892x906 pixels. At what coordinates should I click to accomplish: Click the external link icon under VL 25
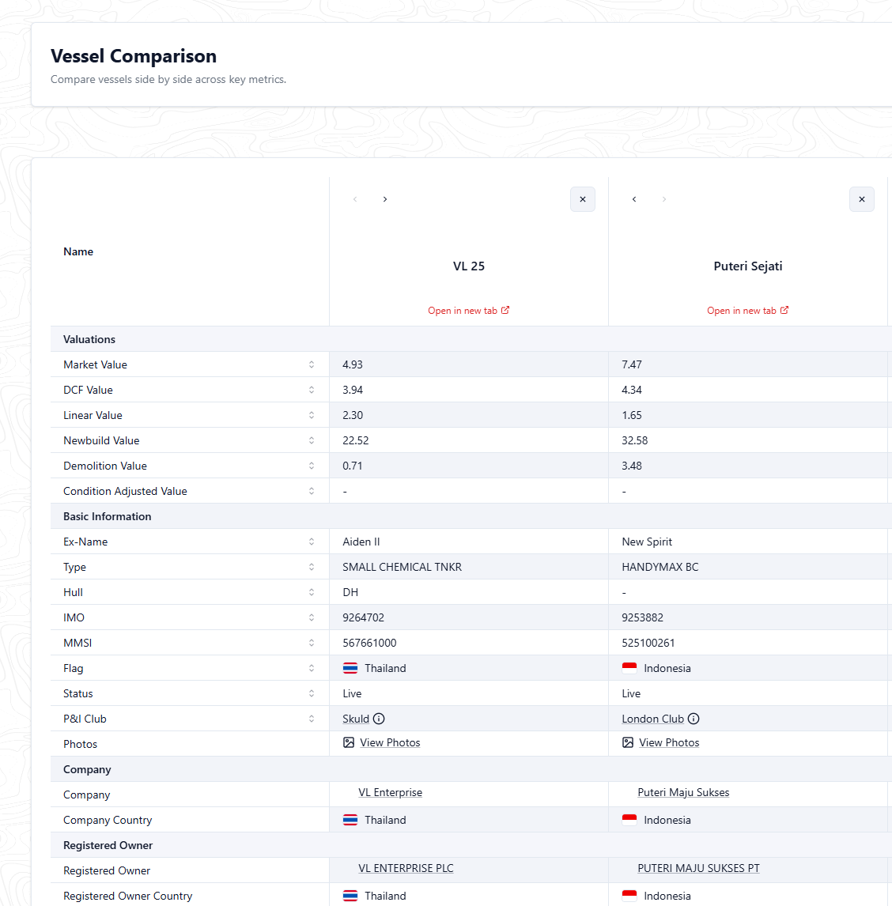click(x=505, y=310)
